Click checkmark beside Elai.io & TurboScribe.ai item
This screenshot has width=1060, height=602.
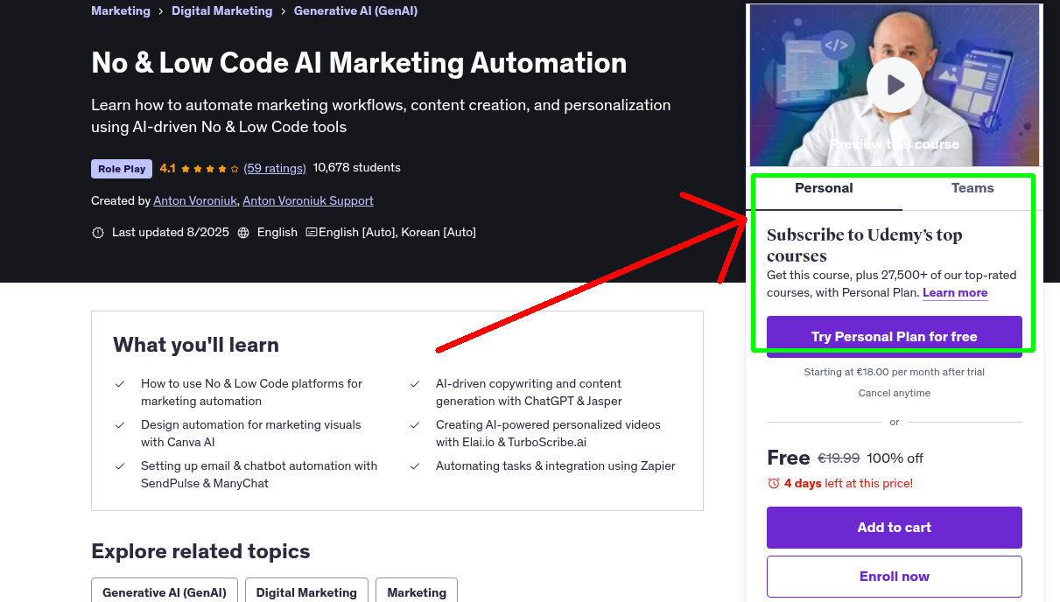415,425
